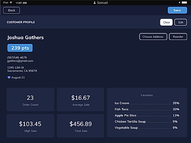
Task: Select the Apple Pie Slice favorites row
Action: pos(147,115)
